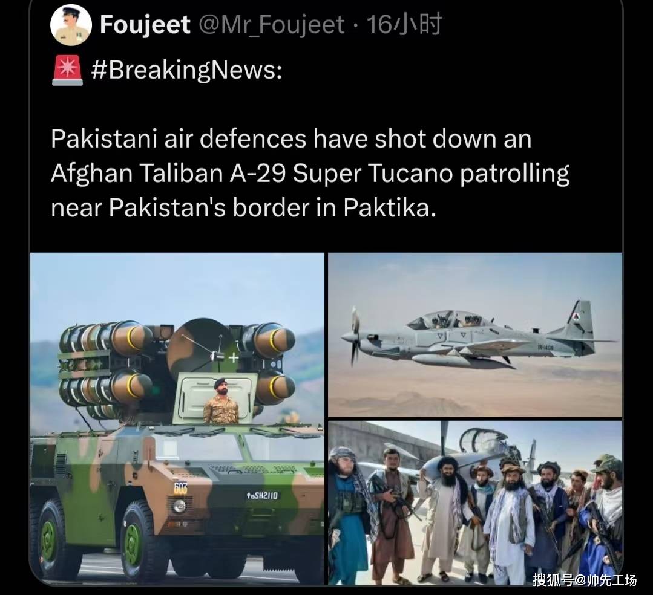Click the Foujeet display name
Image resolution: width=653 pixels, height=595 pixels.
[x=145, y=25]
